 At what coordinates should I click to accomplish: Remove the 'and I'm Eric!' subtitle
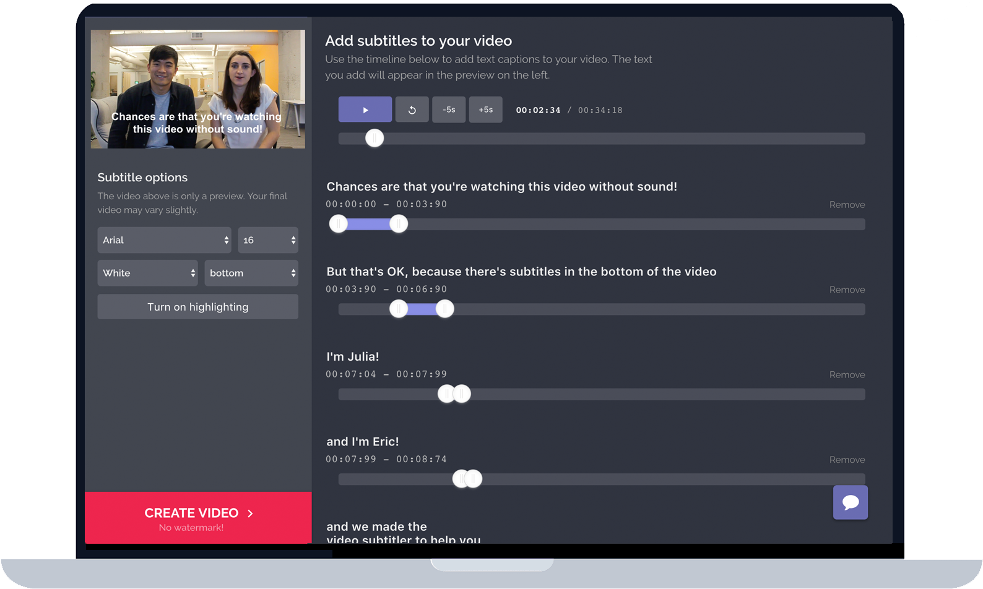(x=847, y=460)
